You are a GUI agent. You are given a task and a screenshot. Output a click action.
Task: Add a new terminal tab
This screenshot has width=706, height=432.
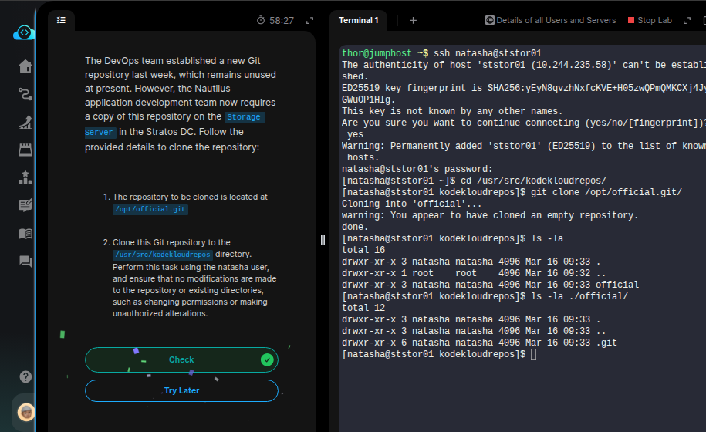tap(413, 20)
